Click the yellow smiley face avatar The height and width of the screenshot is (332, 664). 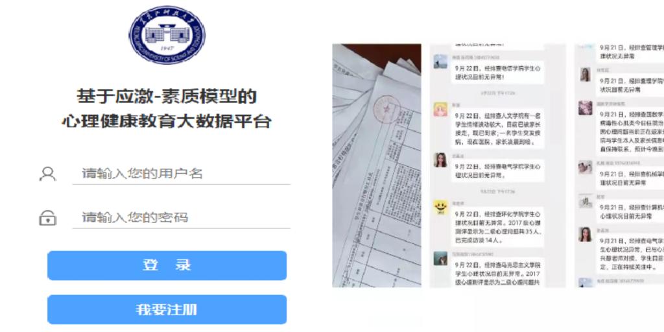point(440,207)
